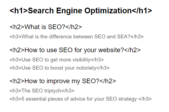Select "The SEO triptych" line
Screen dimensions: 169x112
[x=42, y=91]
